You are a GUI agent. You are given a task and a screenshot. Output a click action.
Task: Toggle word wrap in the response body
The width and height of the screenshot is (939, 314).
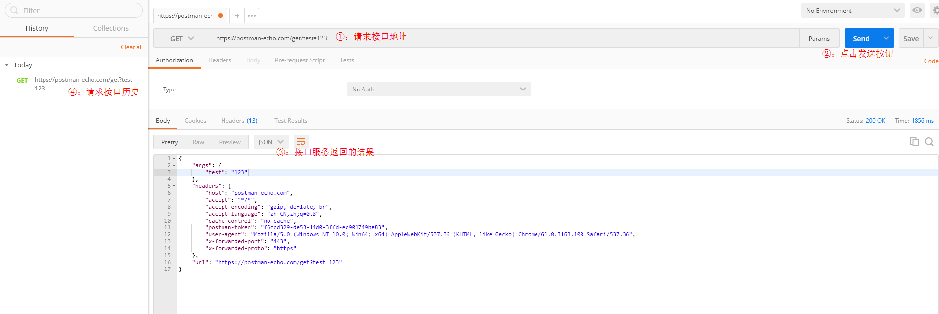point(301,142)
